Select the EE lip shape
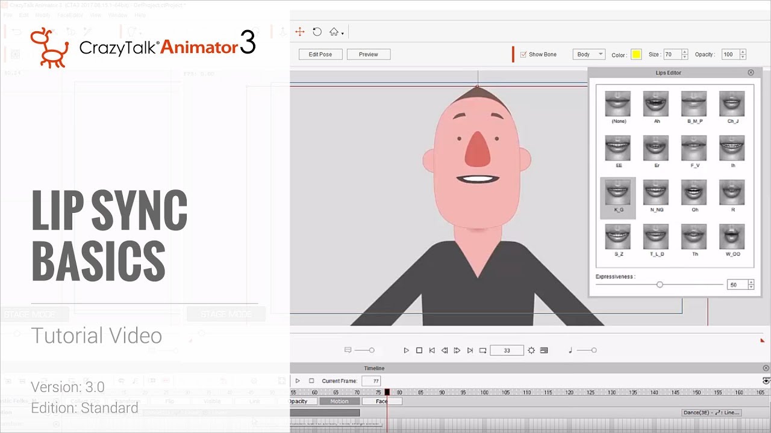This screenshot has width=771, height=433. 618,152
